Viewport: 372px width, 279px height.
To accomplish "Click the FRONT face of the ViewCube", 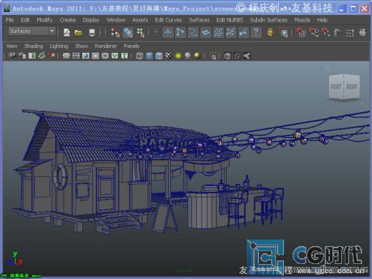I will (x=336, y=87).
